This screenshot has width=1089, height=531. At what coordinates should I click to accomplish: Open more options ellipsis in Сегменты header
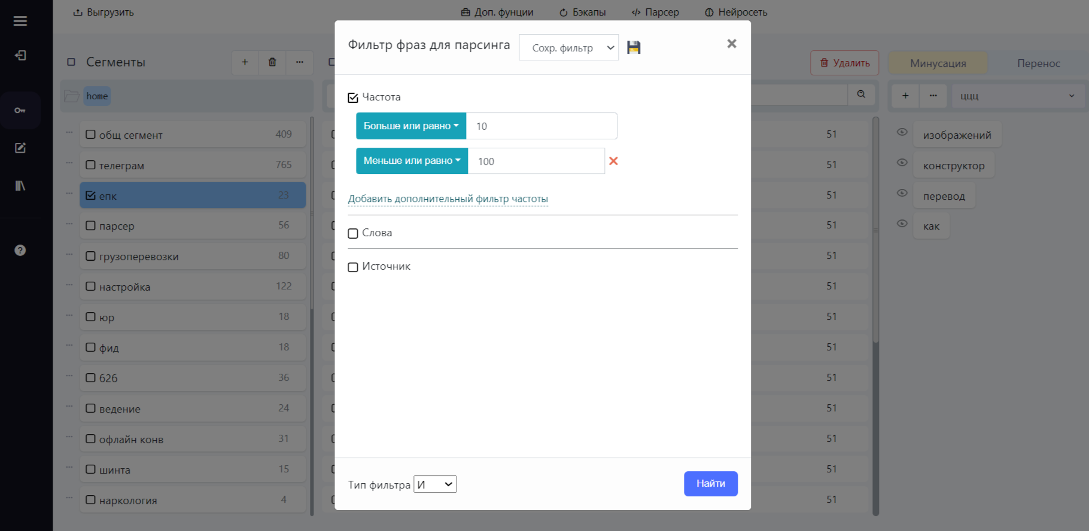click(300, 62)
